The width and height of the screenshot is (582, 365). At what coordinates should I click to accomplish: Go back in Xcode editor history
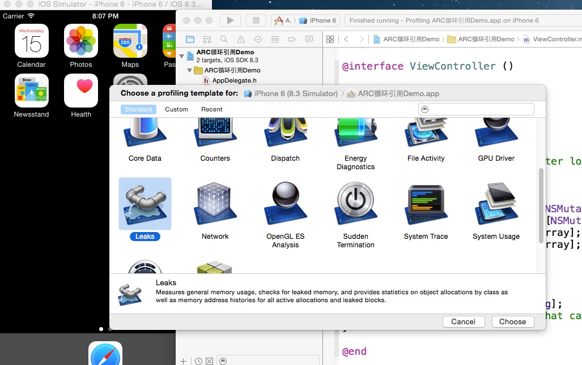tap(346, 39)
